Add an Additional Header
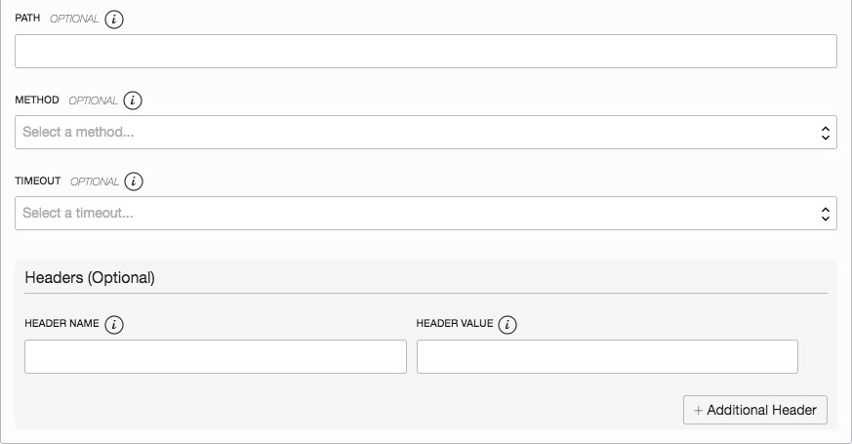The height and width of the screenshot is (444, 852). 756,411
